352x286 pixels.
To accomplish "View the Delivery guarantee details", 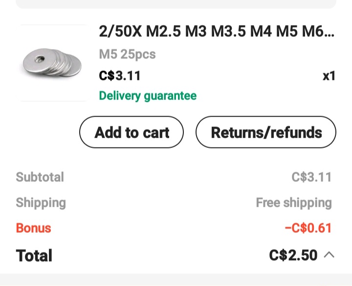I will (148, 96).
